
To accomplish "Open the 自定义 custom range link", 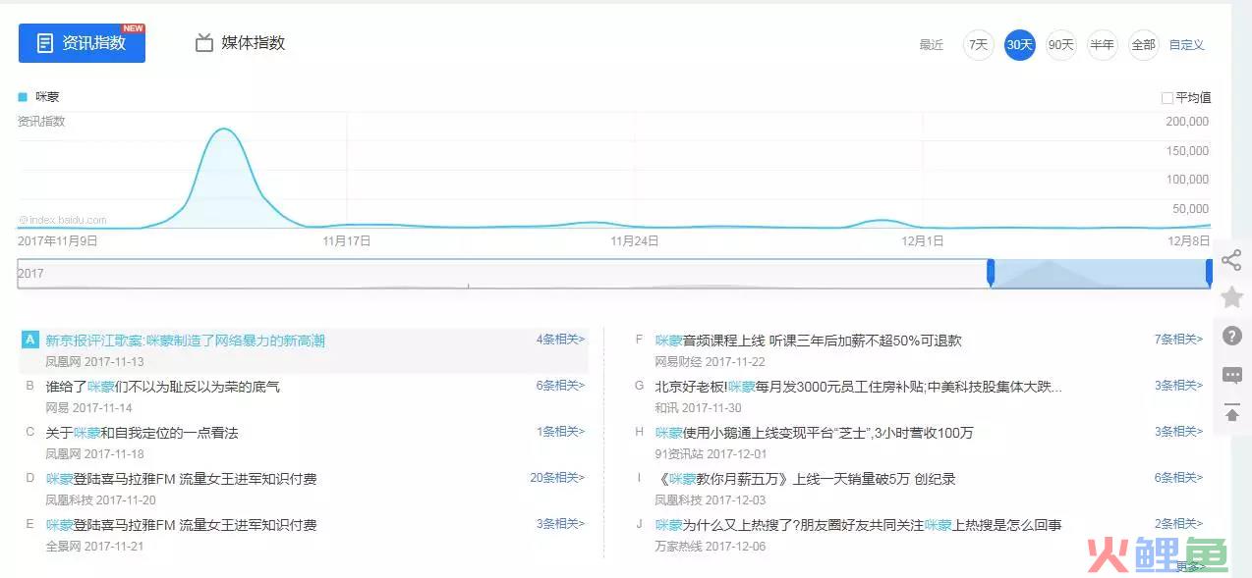I will click(x=1186, y=45).
